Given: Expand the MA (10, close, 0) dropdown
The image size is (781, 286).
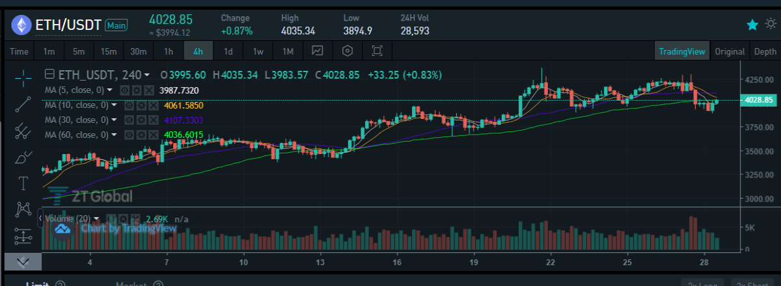Looking at the screenshot, I should pyautogui.click(x=115, y=105).
